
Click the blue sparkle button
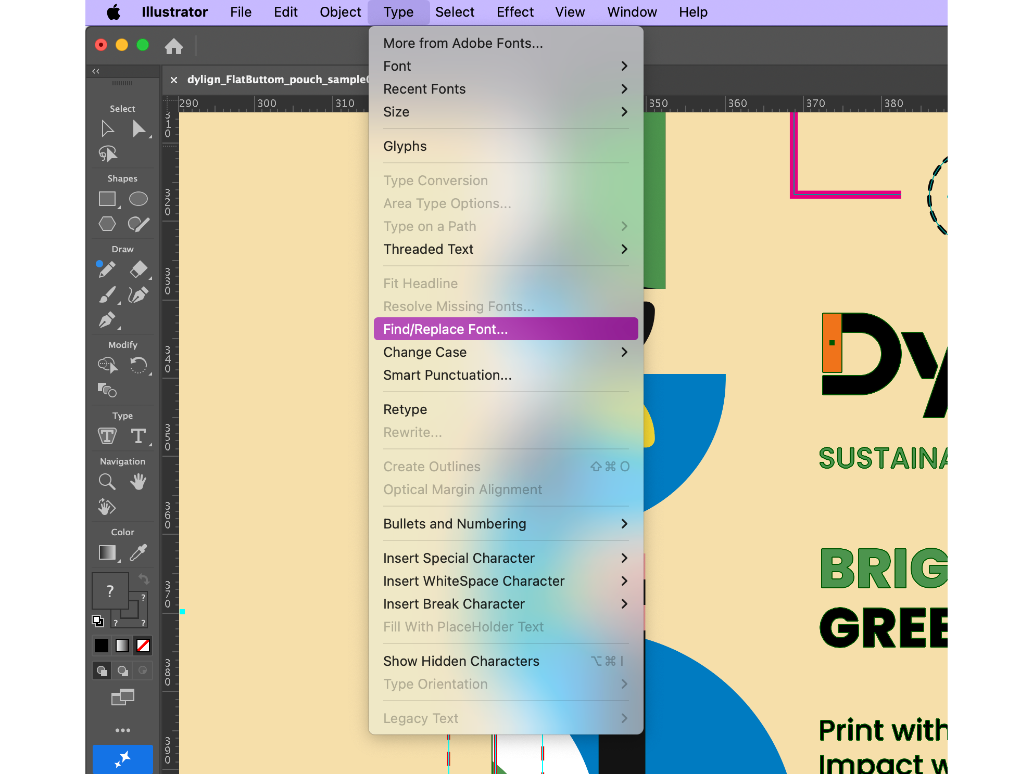point(122,759)
